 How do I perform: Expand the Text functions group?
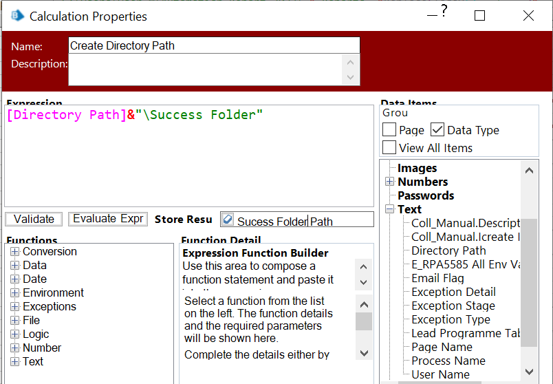click(15, 362)
